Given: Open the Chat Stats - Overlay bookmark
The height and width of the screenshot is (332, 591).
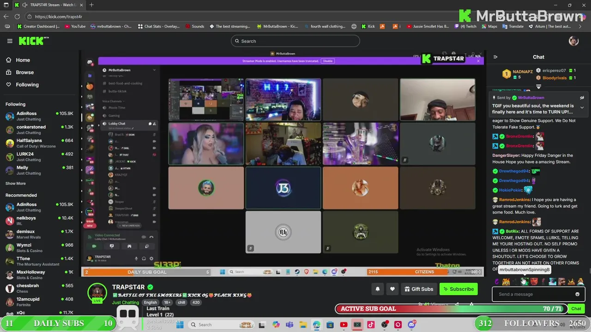Looking at the screenshot, I should click(159, 26).
